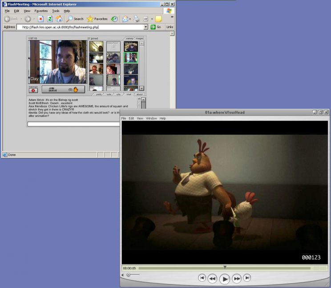331x288 pixels.
Task: Click the main video feed labeled Clay
Action: tap(57, 62)
